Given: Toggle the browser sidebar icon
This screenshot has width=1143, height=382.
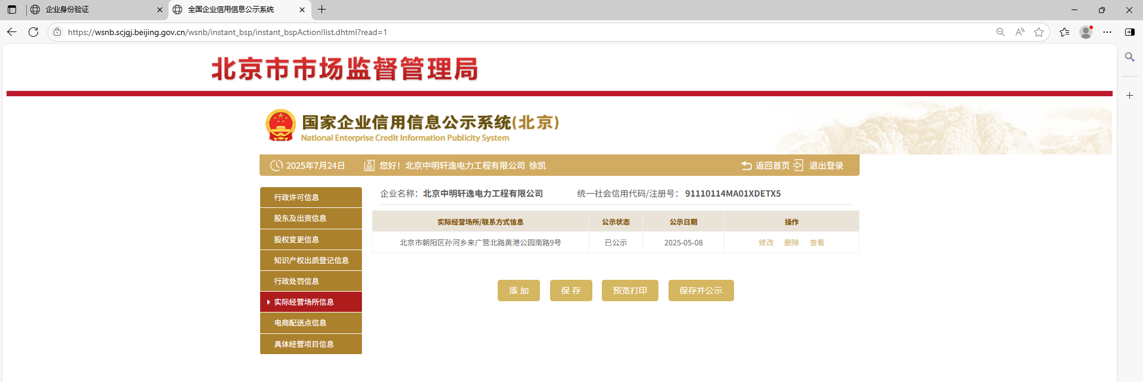Looking at the screenshot, I should 1129,32.
